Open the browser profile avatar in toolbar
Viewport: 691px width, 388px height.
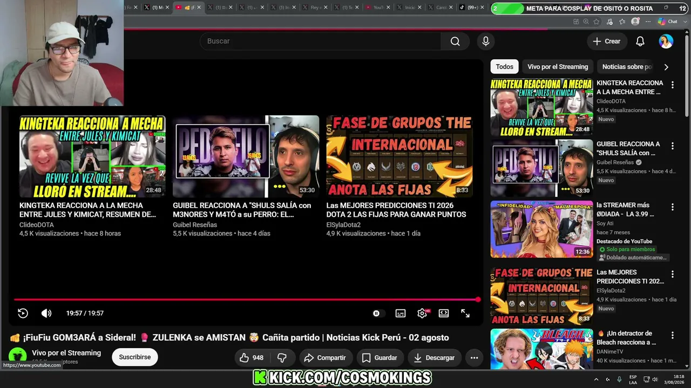pyautogui.click(x=635, y=22)
